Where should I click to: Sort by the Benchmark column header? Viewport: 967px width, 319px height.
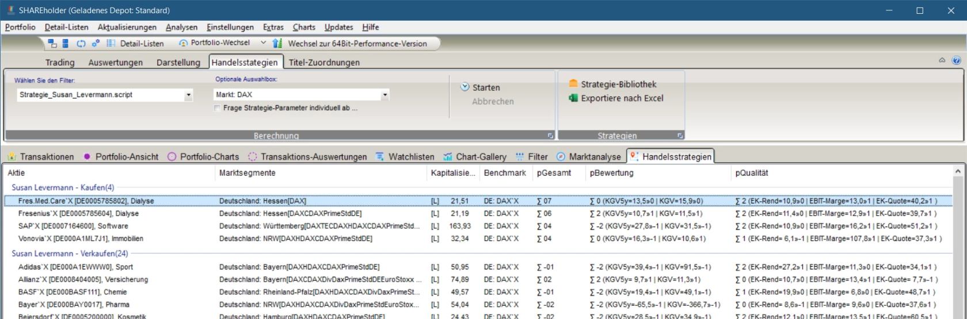click(x=506, y=172)
